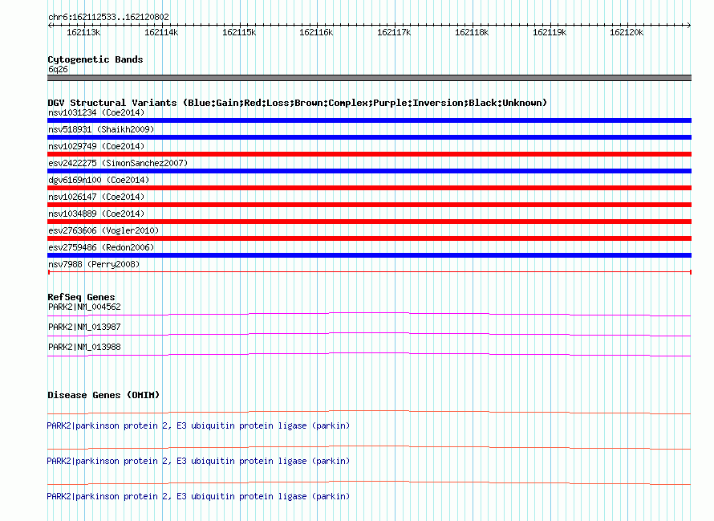Click the orange OMIM line above the first PARK2 link
This screenshot has width=714, height=521.
pyautogui.click(x=369, y=413)
